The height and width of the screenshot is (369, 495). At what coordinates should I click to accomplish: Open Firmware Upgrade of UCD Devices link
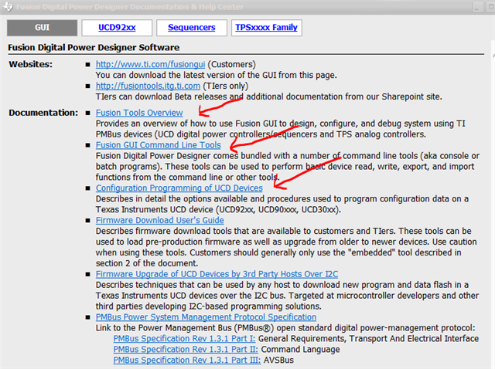point(217,274)
